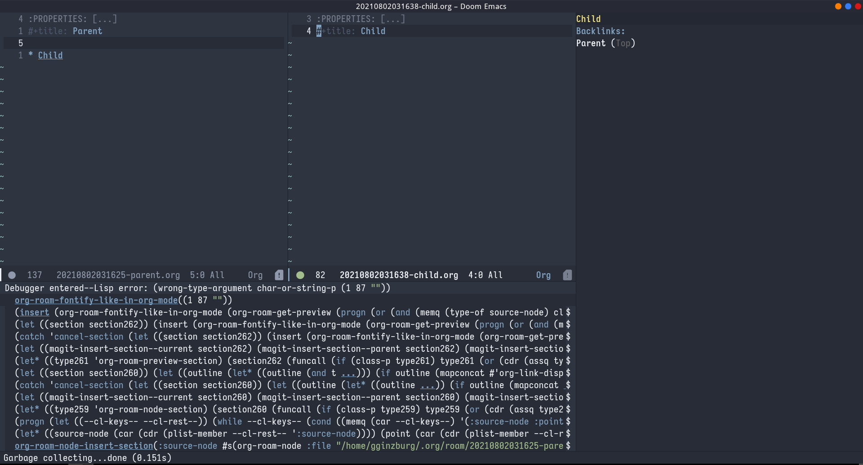Follow the underlined Child link in parent buffer

click(x=50, y=55)
